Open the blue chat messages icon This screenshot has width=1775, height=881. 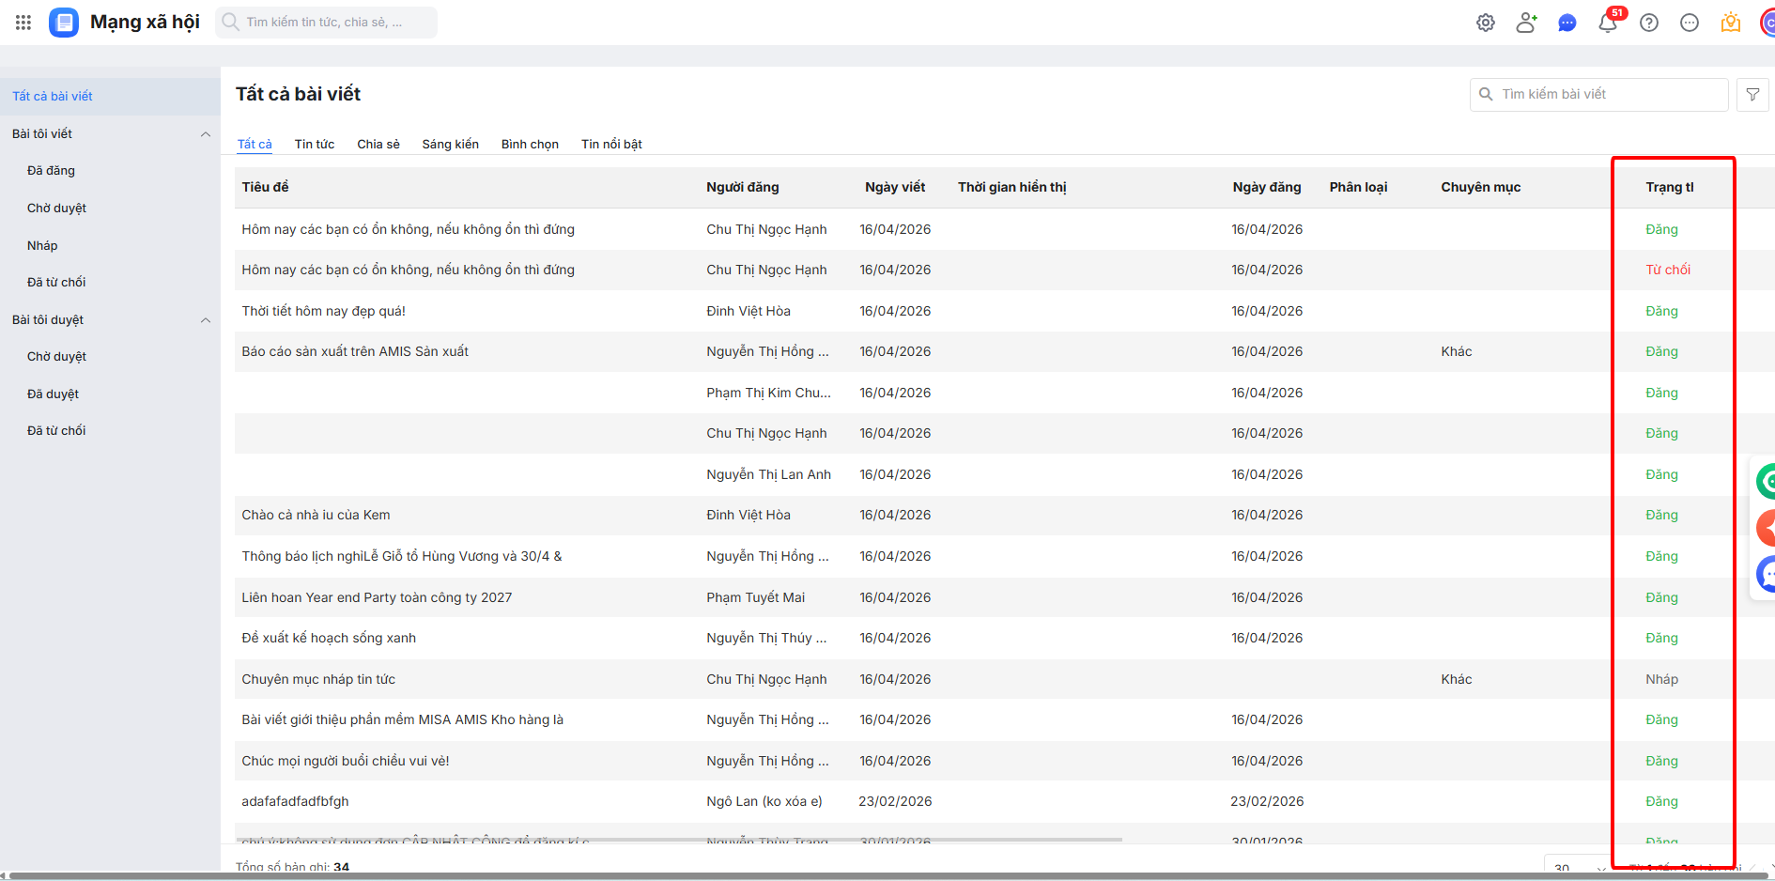click(x=1567, y=23)
